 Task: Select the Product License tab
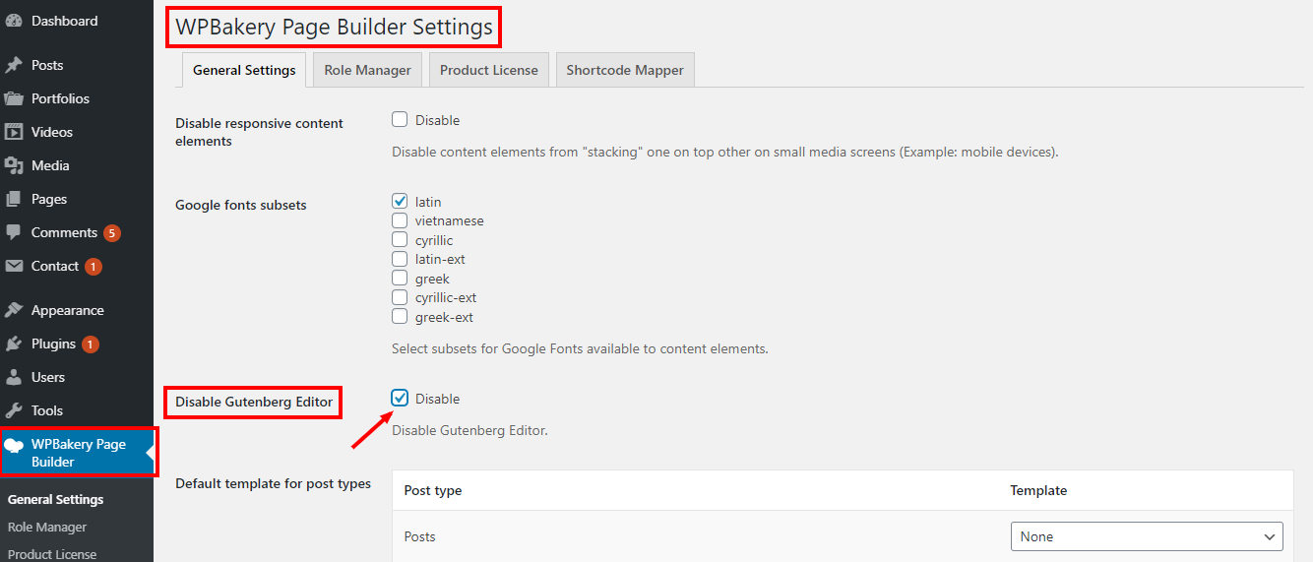point(488,70)
